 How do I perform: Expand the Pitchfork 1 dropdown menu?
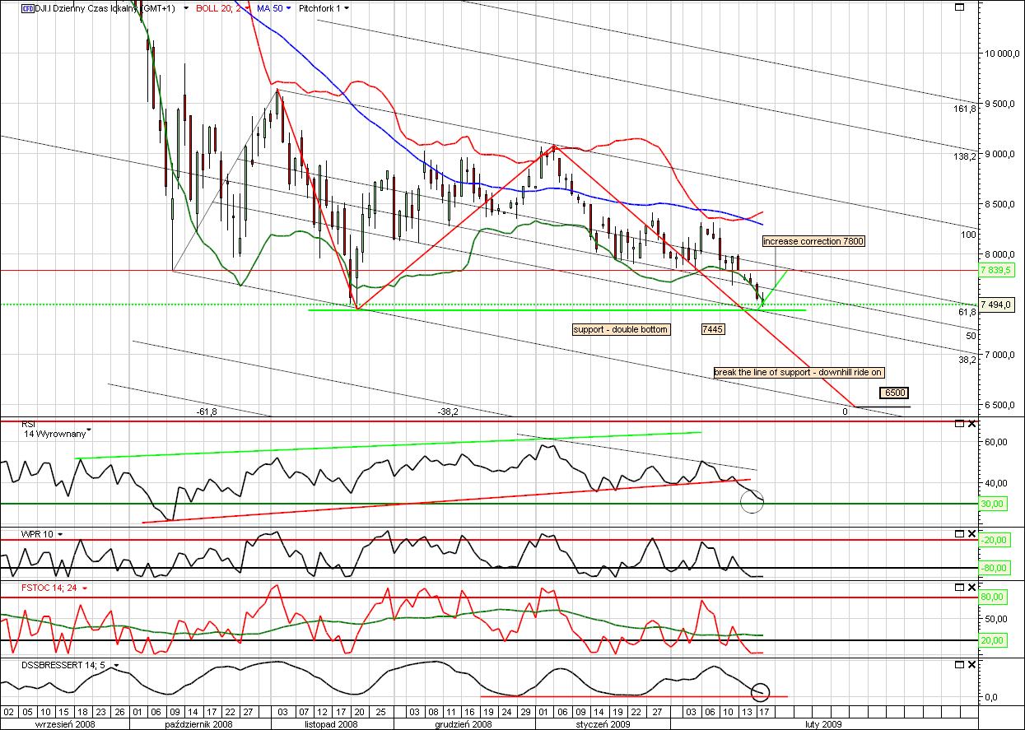pyautogui.click(x=346, y=8)
